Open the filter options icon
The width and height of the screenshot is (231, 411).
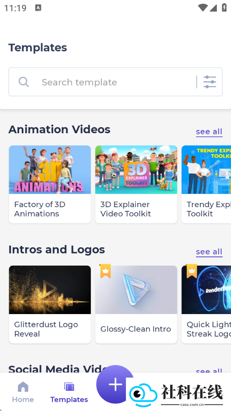(210, 82)
